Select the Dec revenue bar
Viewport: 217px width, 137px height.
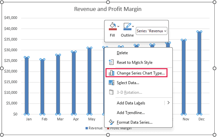click(199, 73)
